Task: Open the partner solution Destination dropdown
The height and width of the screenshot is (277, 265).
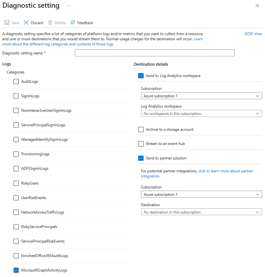Action: pyautogui.click(x=201, y=212)
